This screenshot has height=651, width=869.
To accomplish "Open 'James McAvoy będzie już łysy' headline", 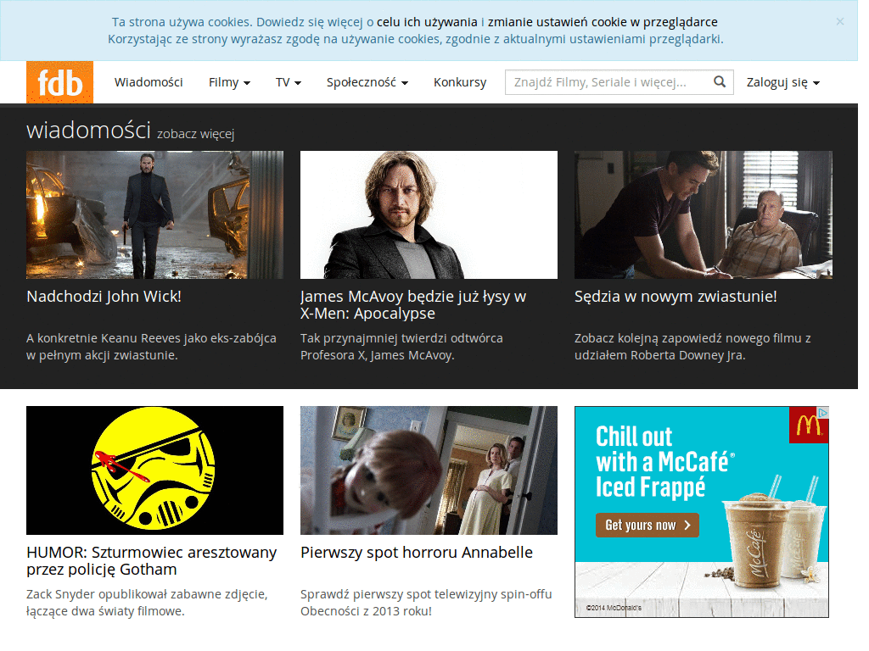I will pyautogui.click(x=413, y=305).
